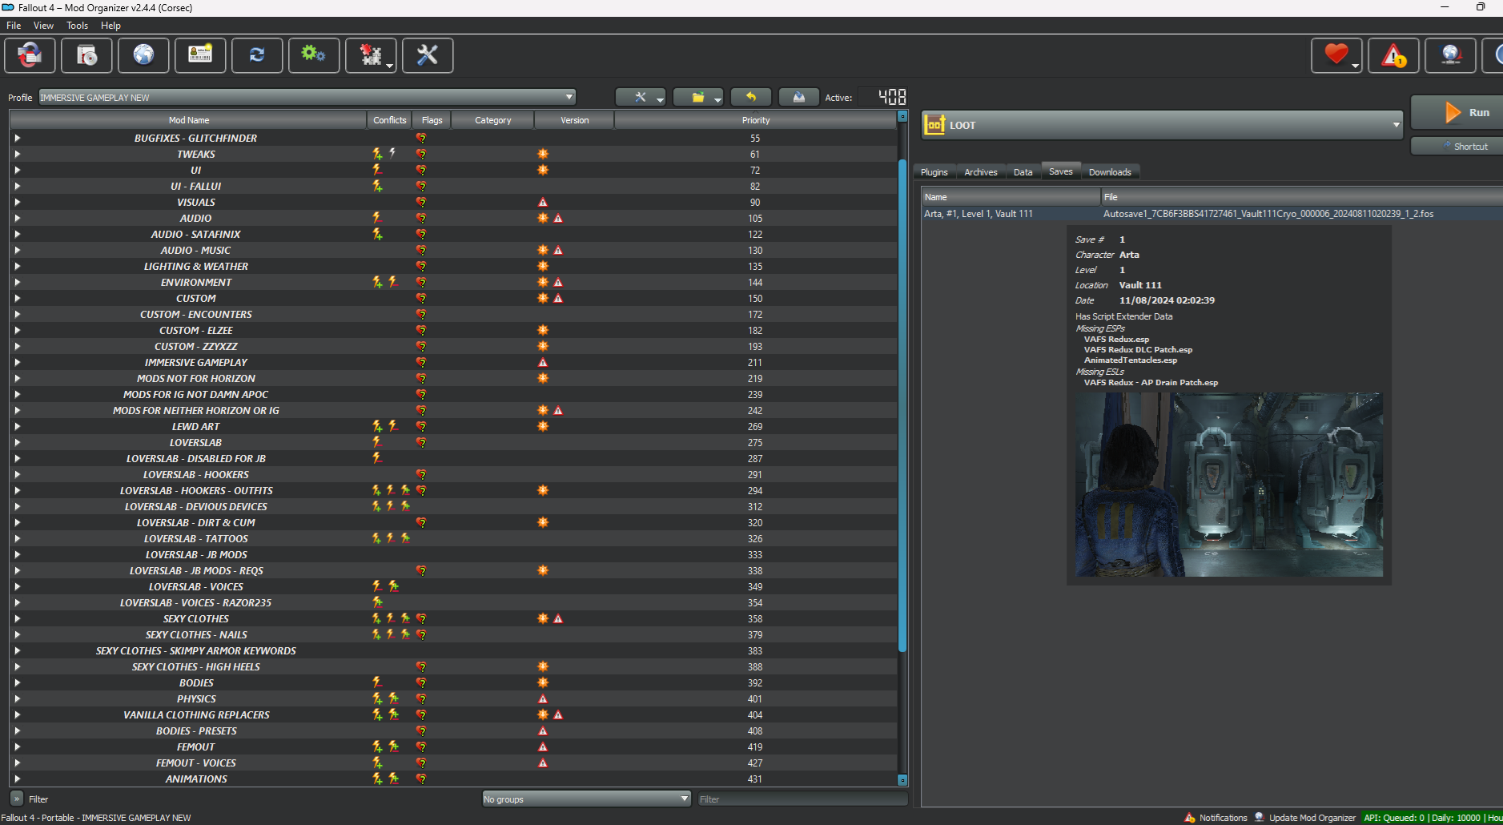1503x825 pixels.
Task: Expand the ANIMATIONS separator
Action: (x=17, y=779)
